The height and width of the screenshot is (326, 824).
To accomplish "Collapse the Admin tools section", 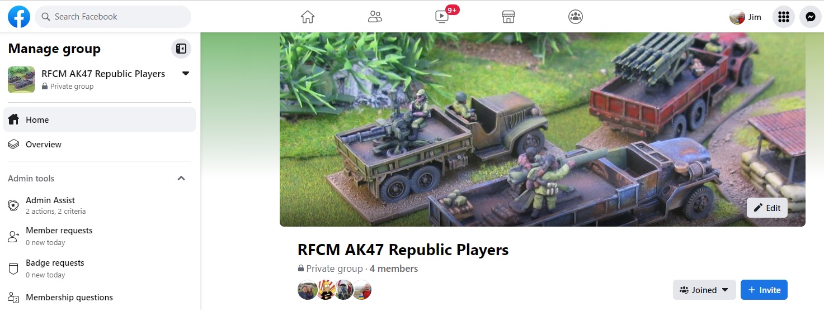I will 181,179.
